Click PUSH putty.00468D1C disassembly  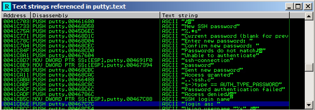click(63, 36)
